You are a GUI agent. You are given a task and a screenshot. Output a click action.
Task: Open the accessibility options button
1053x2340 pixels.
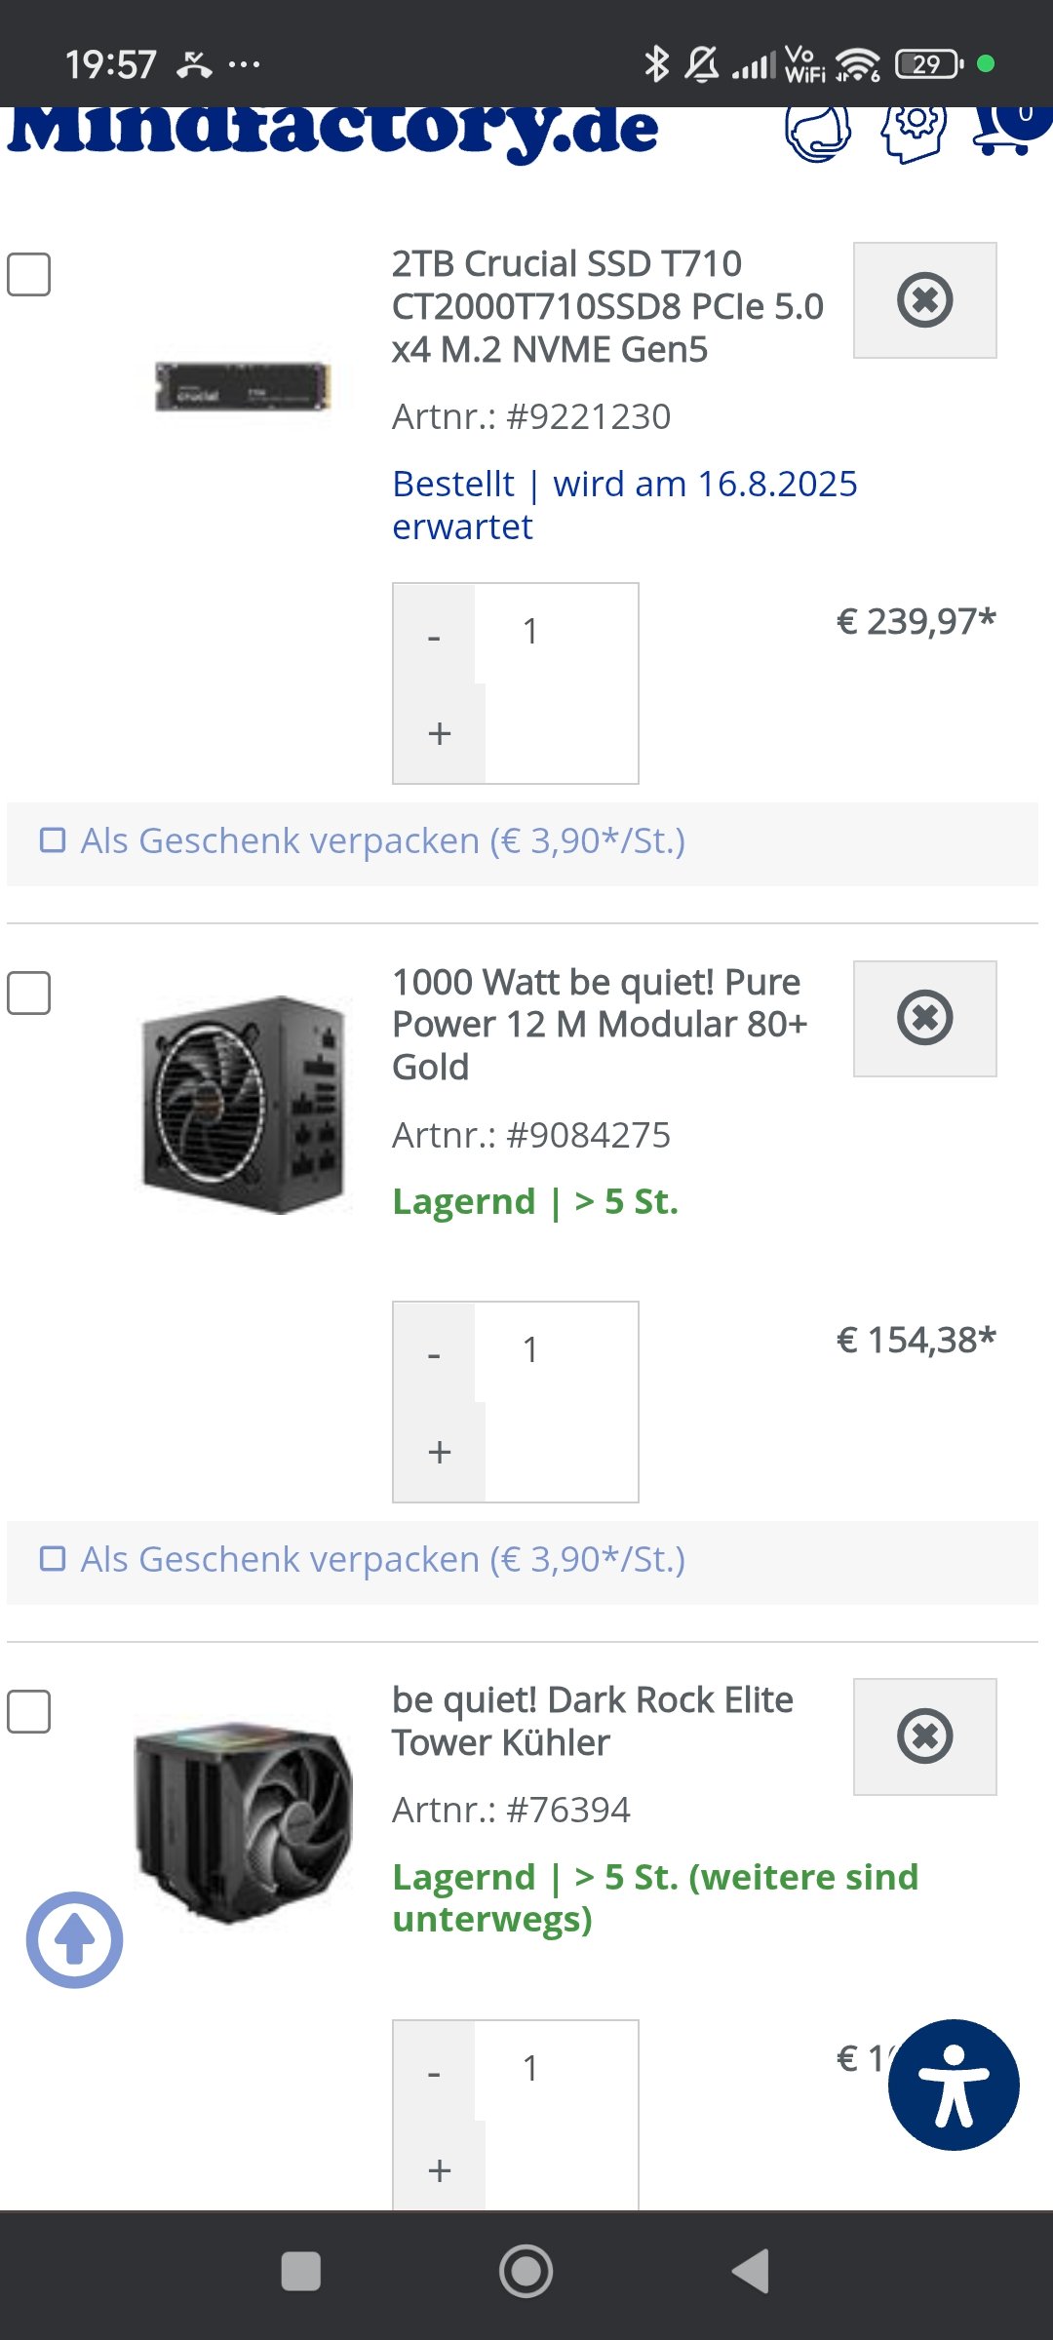953,2085
